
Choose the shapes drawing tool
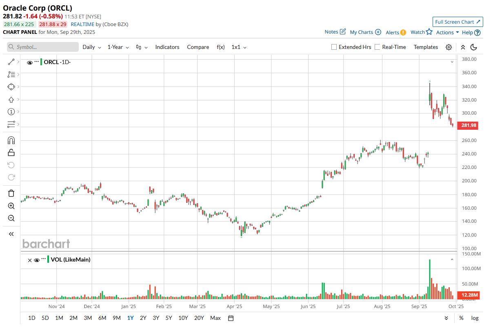(11, 87)
